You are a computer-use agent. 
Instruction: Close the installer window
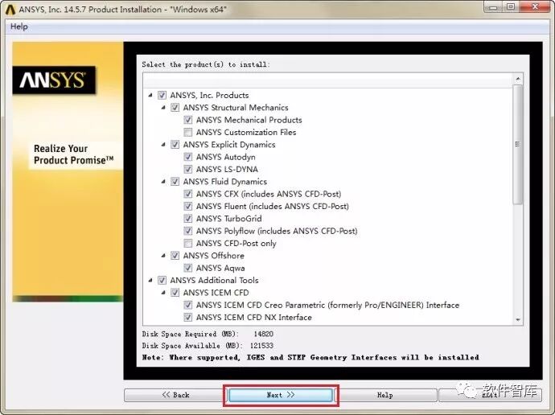tap(535, 7)
